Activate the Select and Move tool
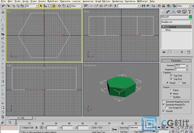Viewport: 194px width, 133px height. (59, 6)
